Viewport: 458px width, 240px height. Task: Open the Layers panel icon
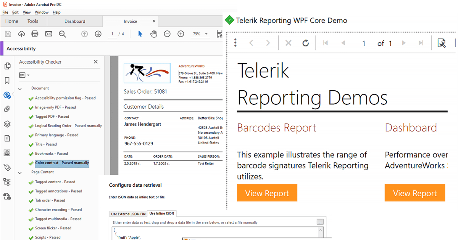pyautogui.click(x=7, y=123)
